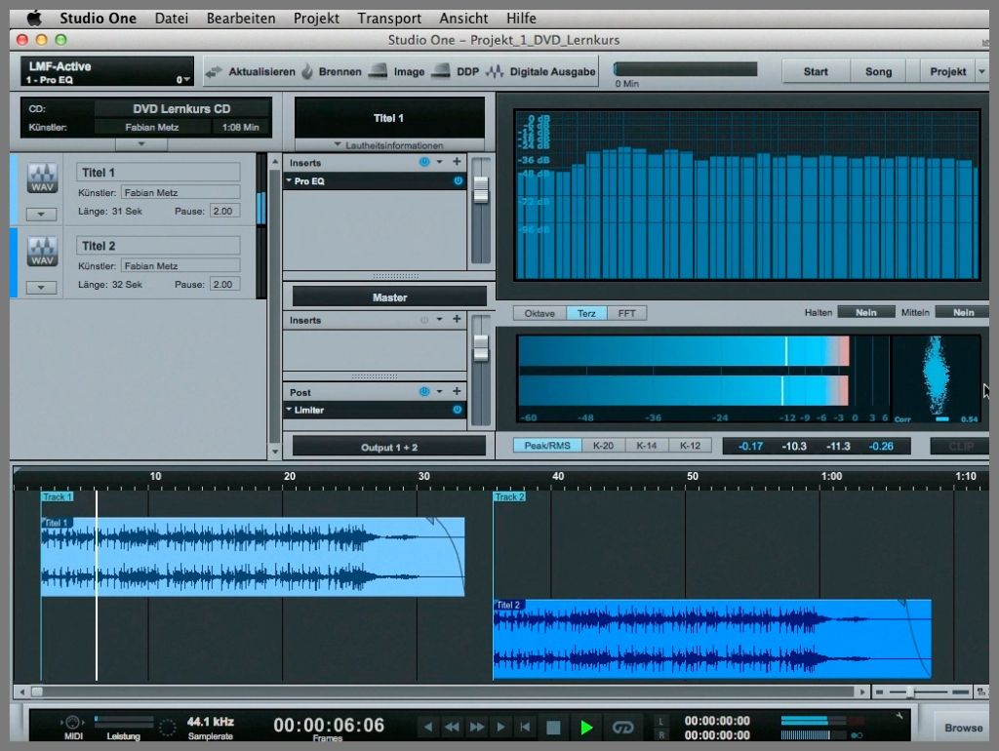Expand the CD info disclosure arrow
The height and width of the screenshot is (751, 999).
point(141,144)
